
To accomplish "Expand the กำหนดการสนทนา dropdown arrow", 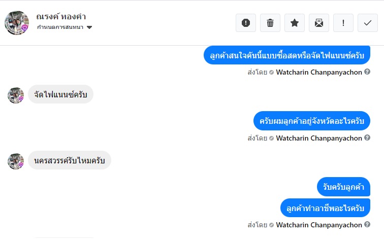I will point(89,27).
